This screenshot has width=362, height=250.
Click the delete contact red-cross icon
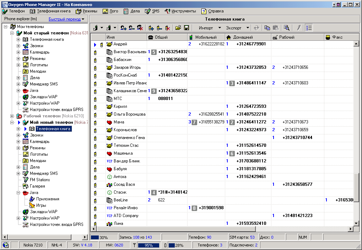(140, 28)
